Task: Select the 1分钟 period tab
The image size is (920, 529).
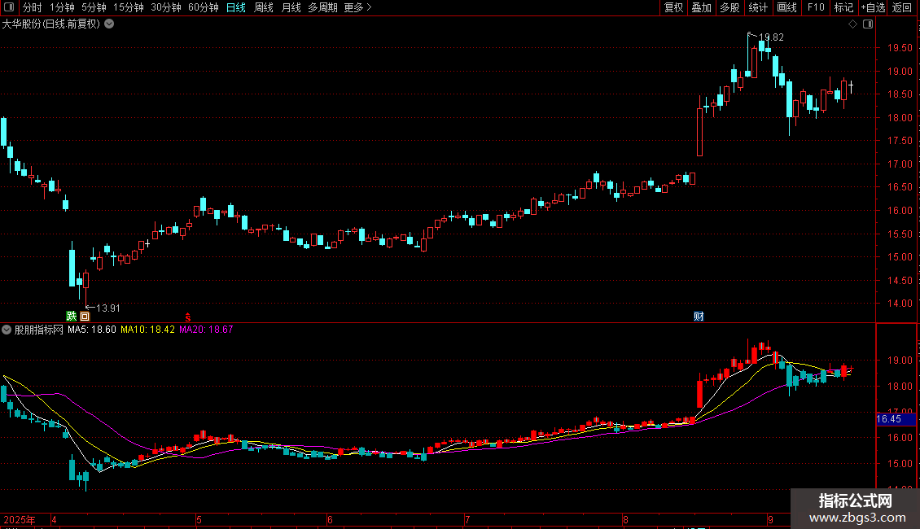Action: point(62,7)
